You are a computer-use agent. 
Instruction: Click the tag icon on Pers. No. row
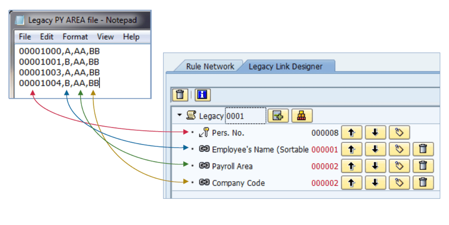(399, 133)
